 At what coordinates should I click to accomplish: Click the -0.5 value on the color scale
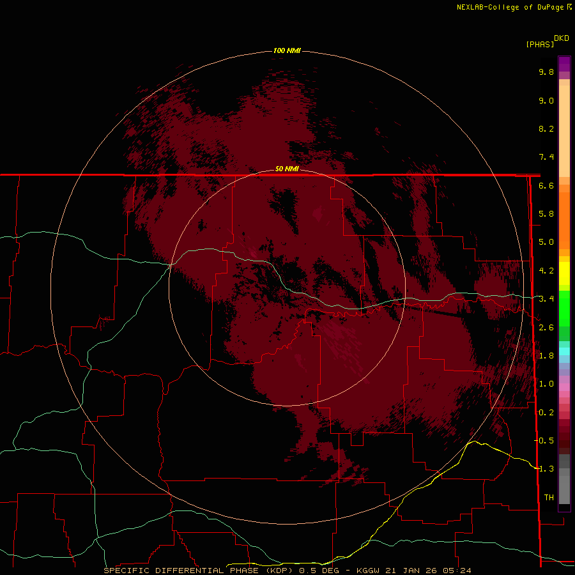click(x=544, y=440)
